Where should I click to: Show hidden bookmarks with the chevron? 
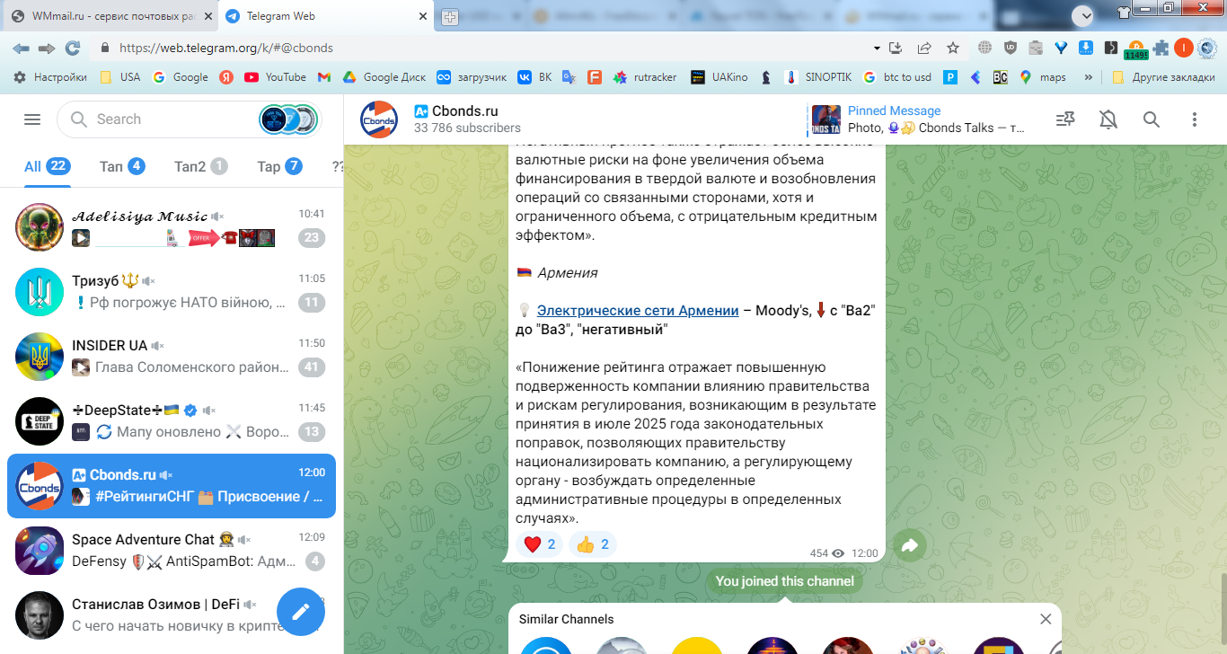click(1089, 77)
